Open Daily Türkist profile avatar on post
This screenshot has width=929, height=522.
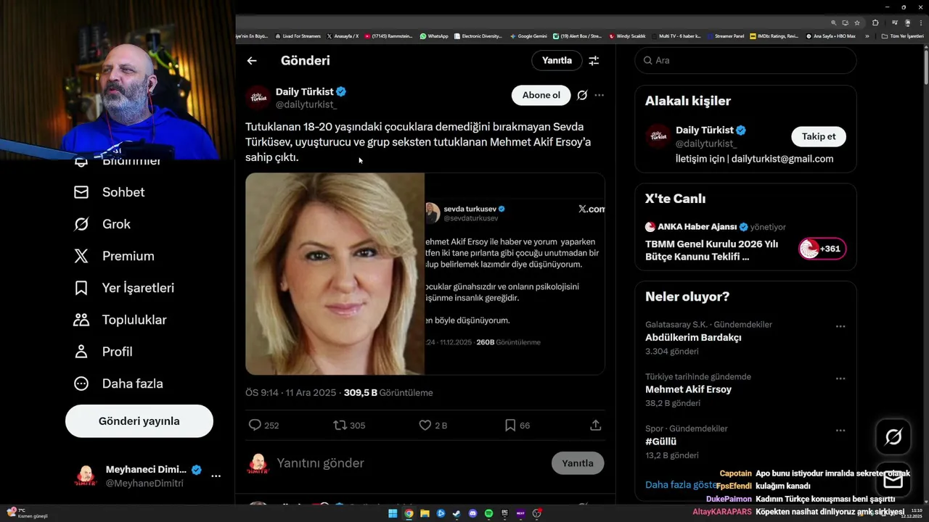pos(258,98)
